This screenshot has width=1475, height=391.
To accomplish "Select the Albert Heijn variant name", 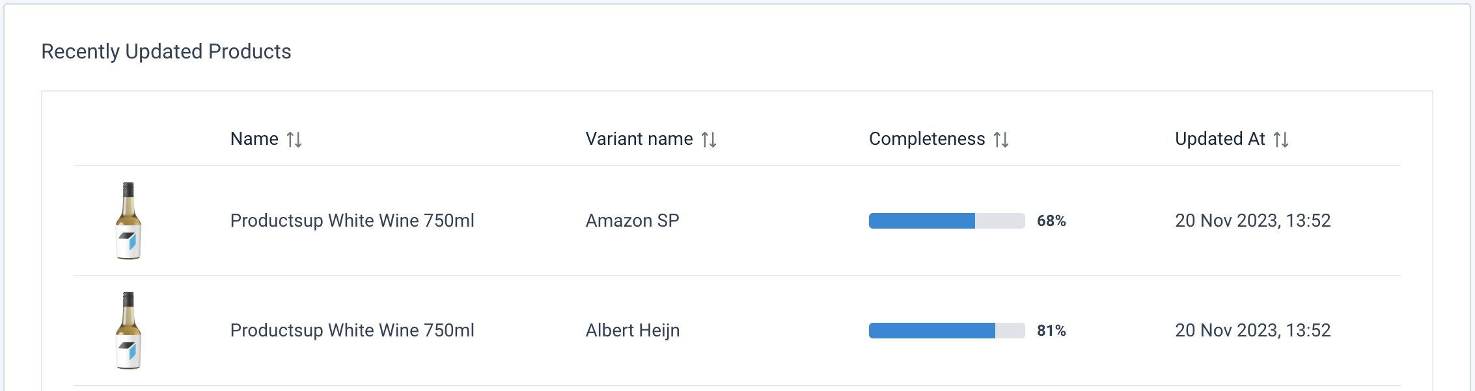I will [632, 331].
